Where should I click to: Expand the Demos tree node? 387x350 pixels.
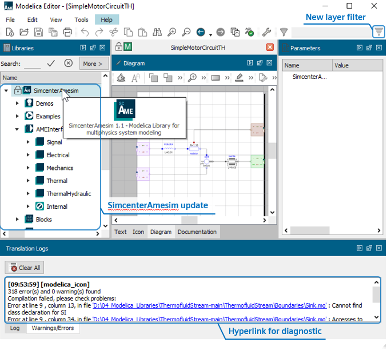pos(17,104)
